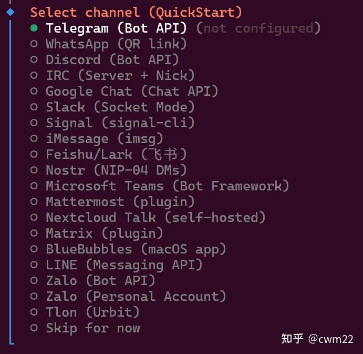This screenshot has height=354, width=363.
Task: Select BlueBubbles (macOS app) option
Action: pyautogui.click(x=136, y=249)
